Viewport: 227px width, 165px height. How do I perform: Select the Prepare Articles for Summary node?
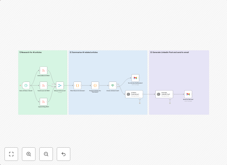click(x=95, y=85)
